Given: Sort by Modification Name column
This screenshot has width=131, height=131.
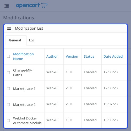Looking at the screenshot, I should (23, 56).
